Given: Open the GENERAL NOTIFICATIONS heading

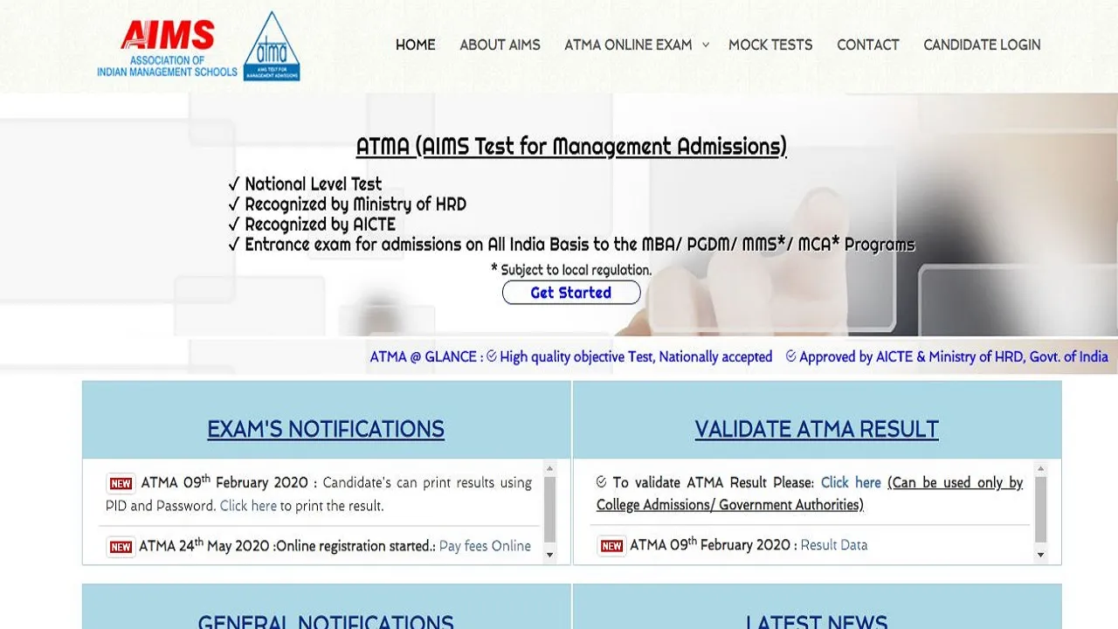Looking at the screenshot, I should 326,622.
